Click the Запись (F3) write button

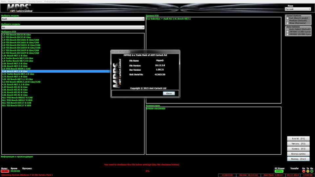click(x=298, y=149)
